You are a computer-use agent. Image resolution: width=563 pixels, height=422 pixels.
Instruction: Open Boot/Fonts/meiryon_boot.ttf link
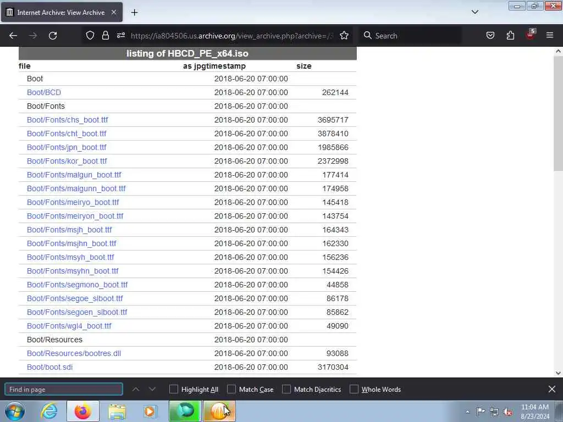pyautogui.click(x=75, y=216)
